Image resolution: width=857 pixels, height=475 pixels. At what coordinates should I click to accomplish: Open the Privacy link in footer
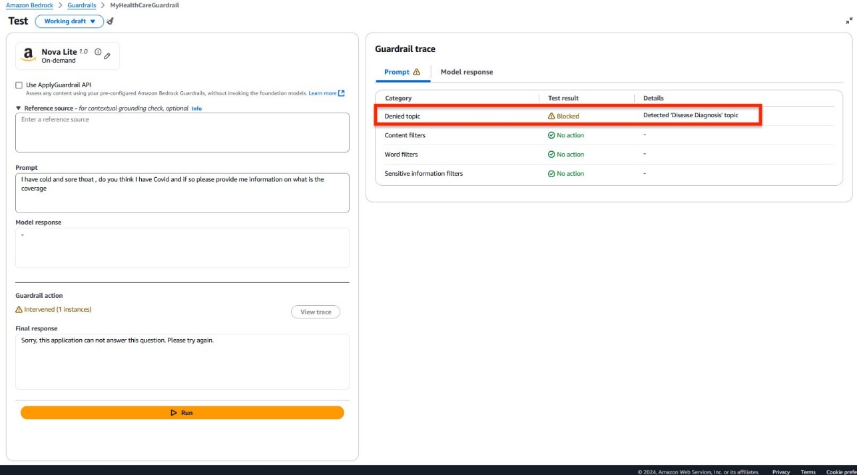point(781,472)
